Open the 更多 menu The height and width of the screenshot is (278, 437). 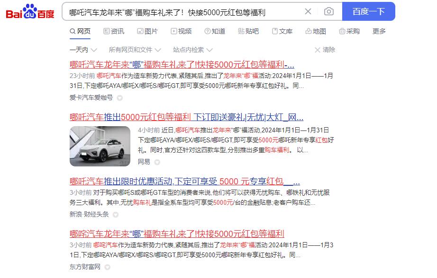pos(379,31)
